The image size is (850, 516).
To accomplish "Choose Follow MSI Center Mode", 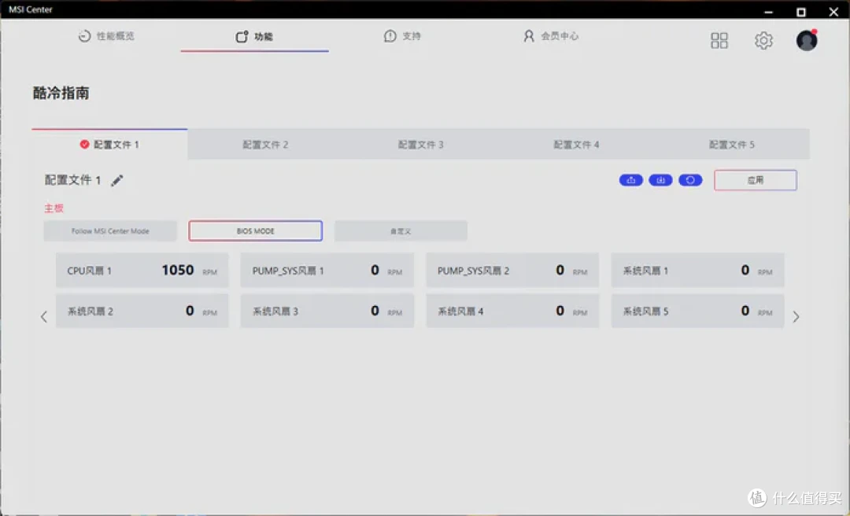I will (x=110, y=231).
